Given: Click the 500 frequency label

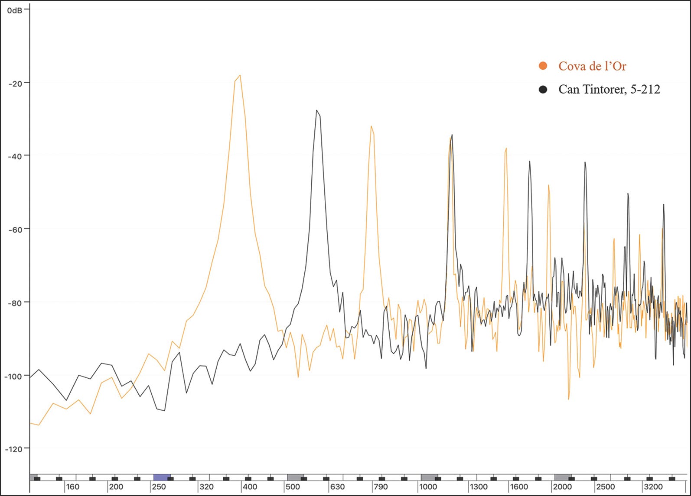Looking at the screenshot, I should coord(293,487).
